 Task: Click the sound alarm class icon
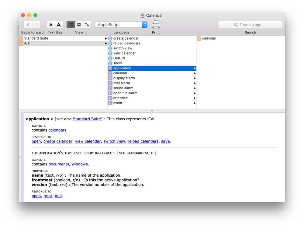110,88
